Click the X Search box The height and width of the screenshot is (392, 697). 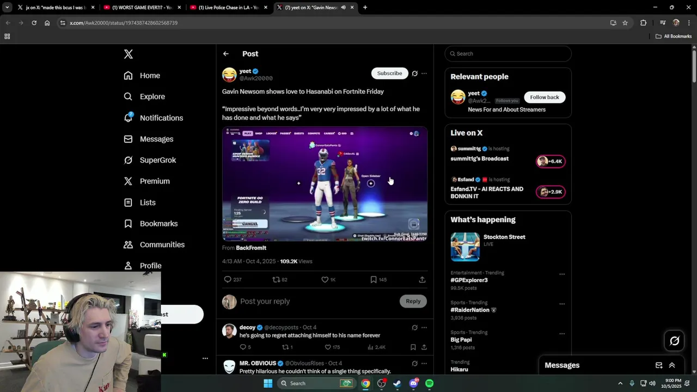point(508,53)
